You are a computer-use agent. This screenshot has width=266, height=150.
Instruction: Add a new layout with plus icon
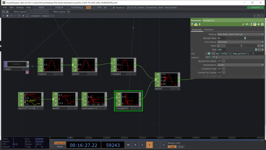(68, 11)
